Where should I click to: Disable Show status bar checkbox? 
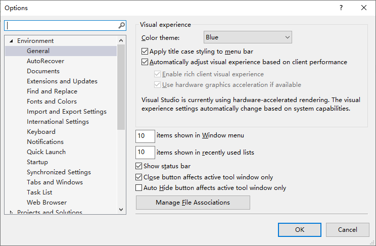pyautogui.click(x=138, y=166)
